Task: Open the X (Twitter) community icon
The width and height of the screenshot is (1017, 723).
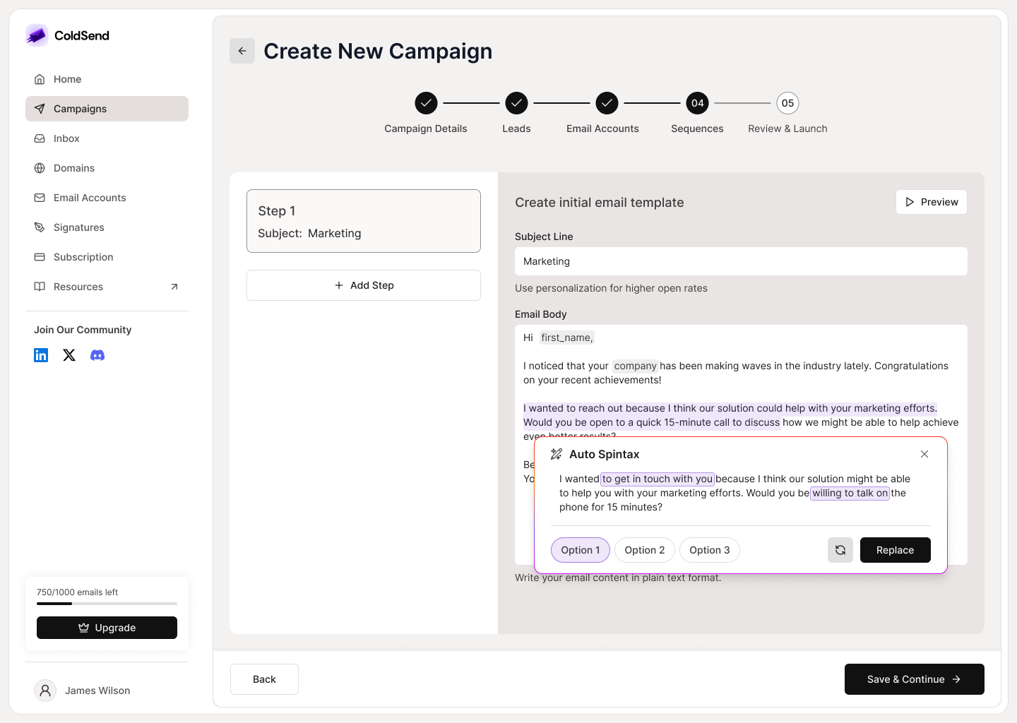Action: (69, 355)
